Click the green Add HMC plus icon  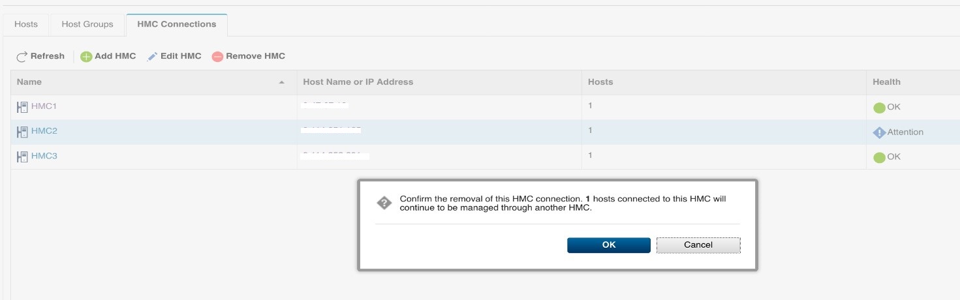(x=86, y=57)
